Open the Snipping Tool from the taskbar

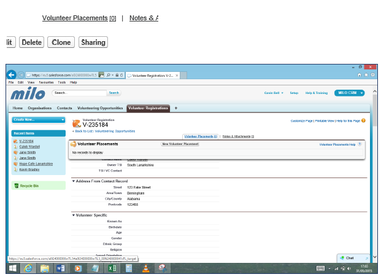tap(163, 268)
